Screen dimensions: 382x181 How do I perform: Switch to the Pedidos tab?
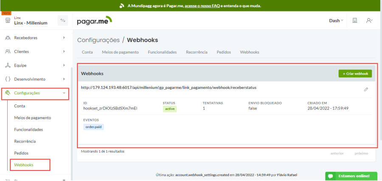[224, 52]
